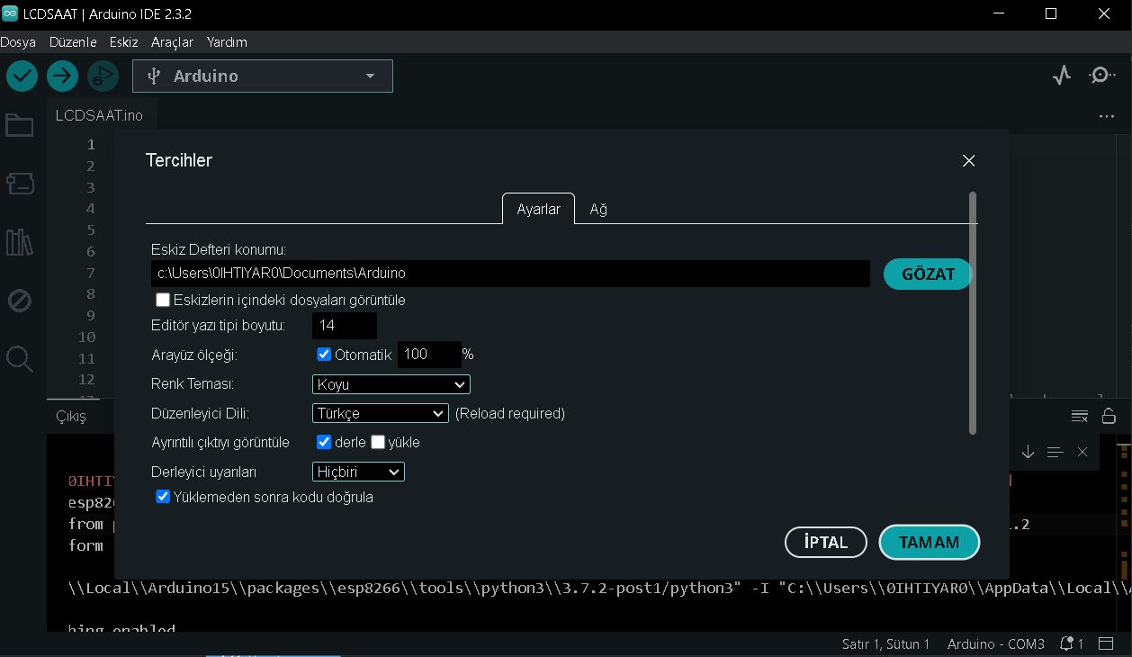Open the Dosya menu
1132x657 pixels.
click(x=18, y=42)
